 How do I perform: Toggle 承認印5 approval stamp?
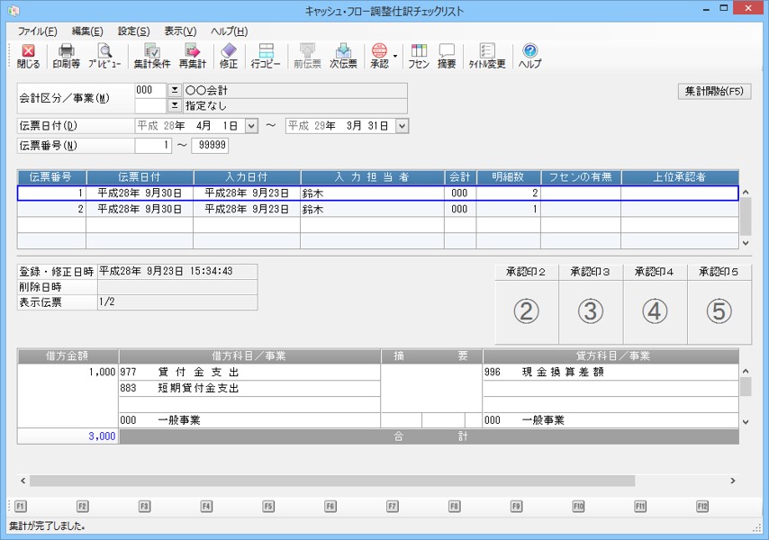[719, 310]
